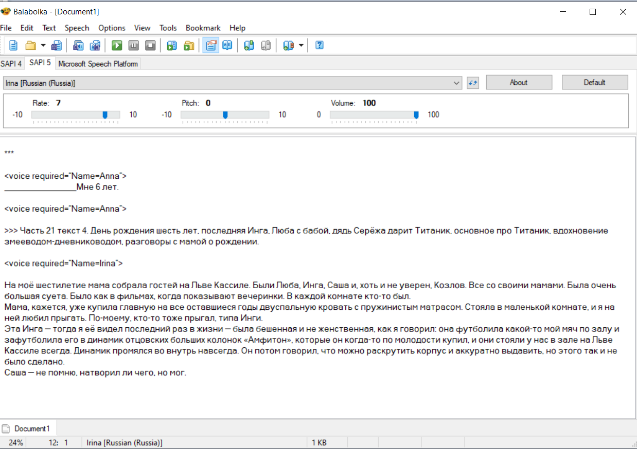
Task: Click the last line 'Саша — не помню'
Action: (x=95, y=372)
